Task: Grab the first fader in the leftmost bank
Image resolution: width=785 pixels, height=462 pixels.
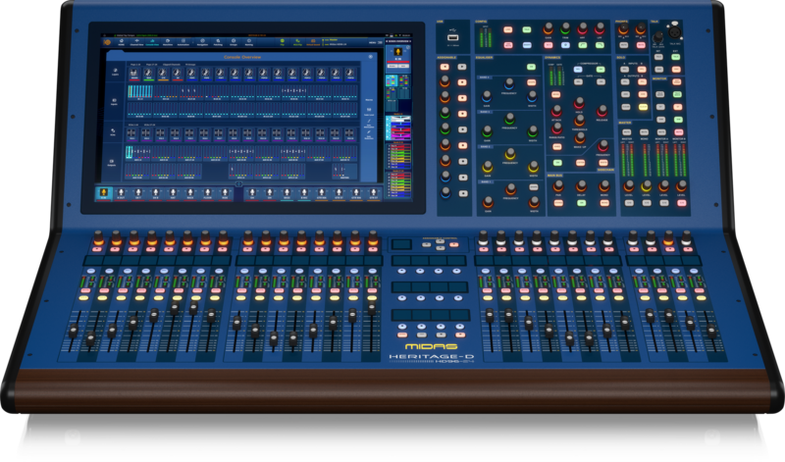Action: [74, 331]
